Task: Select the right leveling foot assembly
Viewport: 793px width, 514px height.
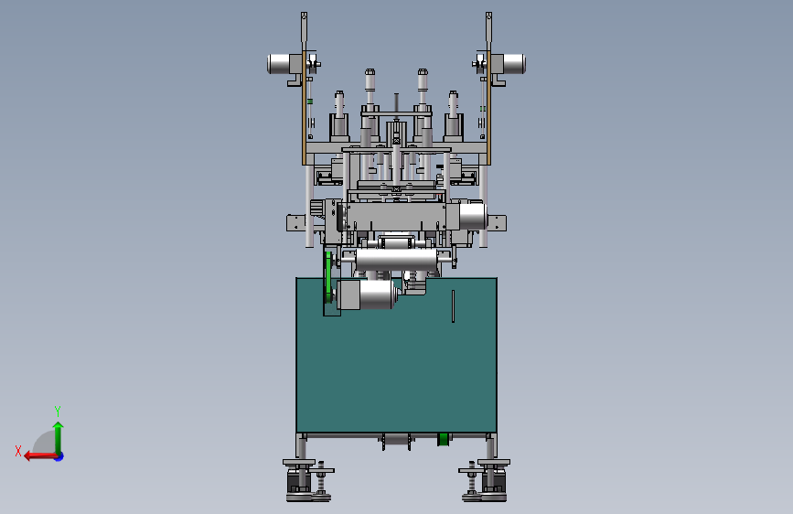Action: click(486, 480)
